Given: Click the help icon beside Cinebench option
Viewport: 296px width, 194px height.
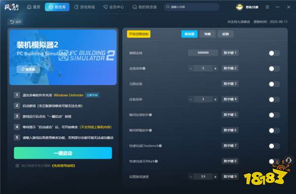Looking at the screenshot, I should click(x=160, y=146).
